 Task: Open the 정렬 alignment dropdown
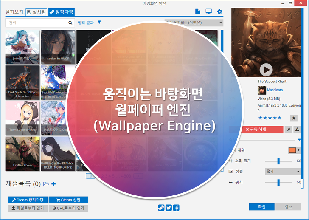coord(283,172)
